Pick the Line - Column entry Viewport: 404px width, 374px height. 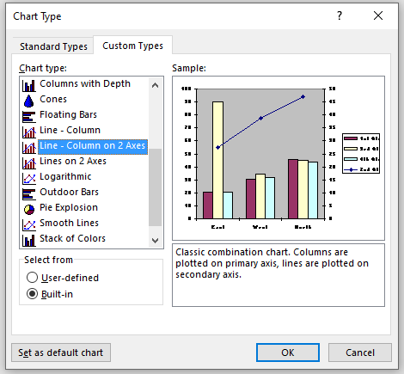click(70, 130)
